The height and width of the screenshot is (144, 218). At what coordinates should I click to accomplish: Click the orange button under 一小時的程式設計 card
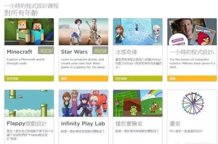click(x=192, y=79)
